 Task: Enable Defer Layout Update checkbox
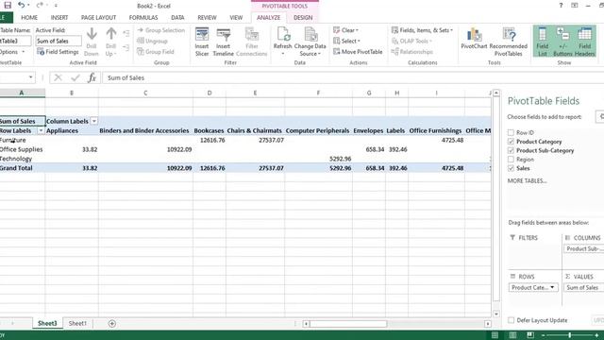pyautogui.click(x=511, y=320)
